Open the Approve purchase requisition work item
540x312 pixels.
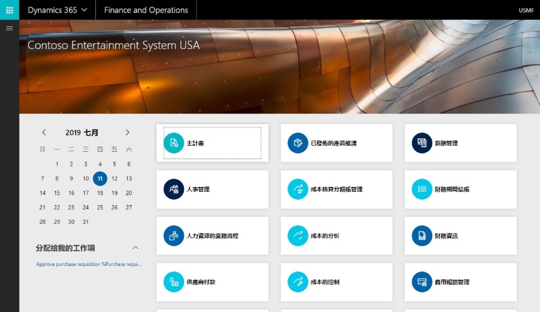[x=89, y=264]
